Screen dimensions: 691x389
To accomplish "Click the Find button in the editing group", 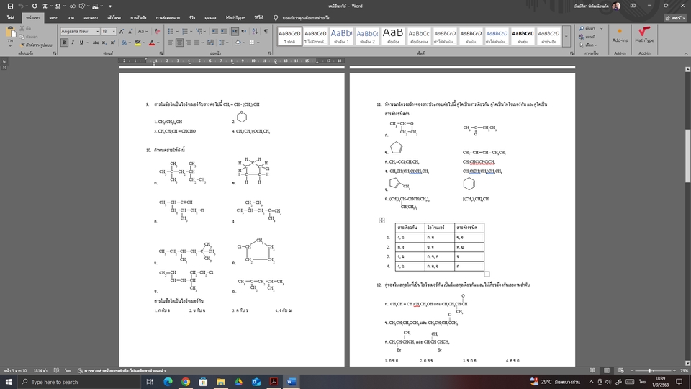I will pyautogui.click(x=589, y=28).
